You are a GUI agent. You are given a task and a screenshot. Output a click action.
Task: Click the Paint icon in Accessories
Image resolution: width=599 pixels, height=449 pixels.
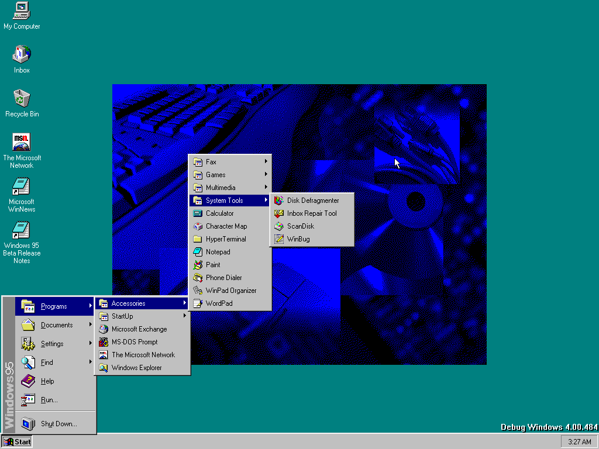198,265
